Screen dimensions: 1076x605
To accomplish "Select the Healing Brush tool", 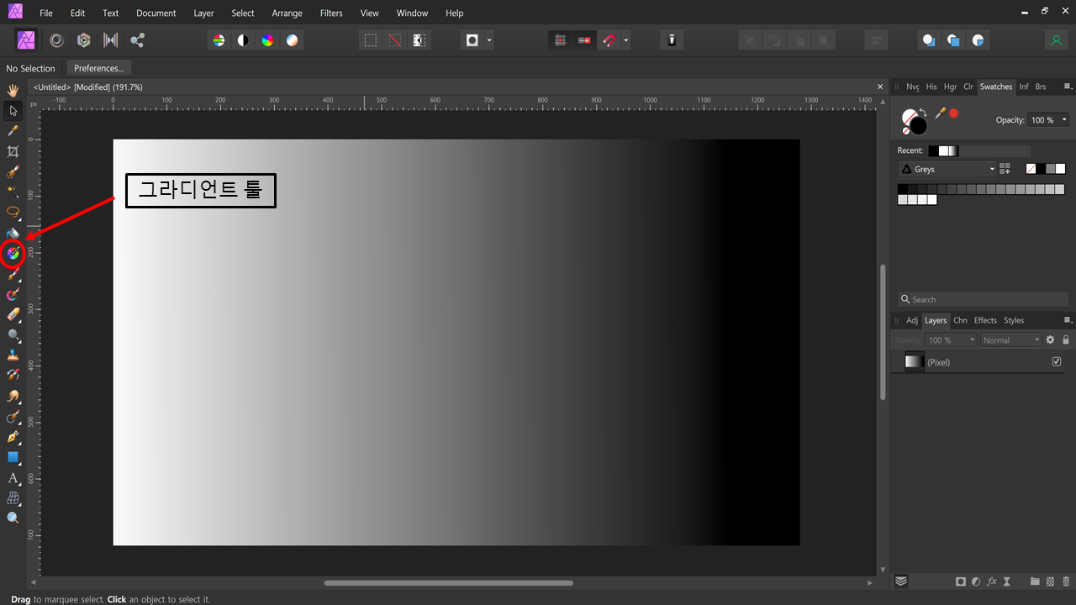I will click(13, 416).
